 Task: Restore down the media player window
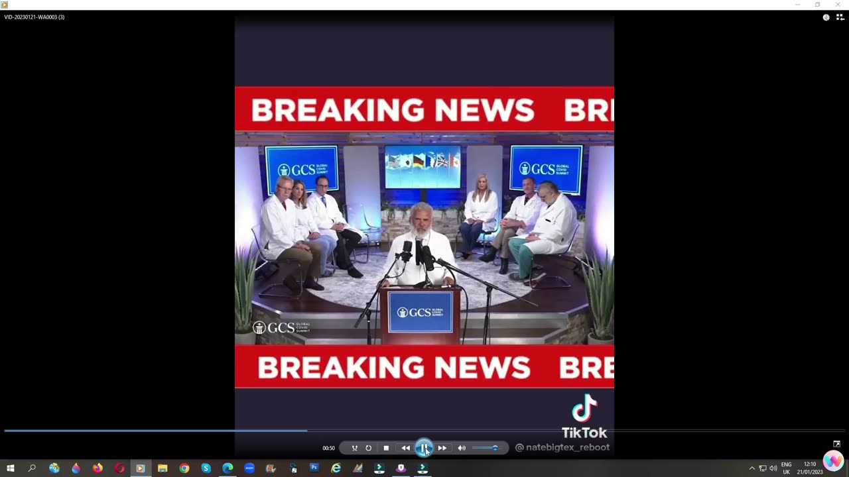pyautogui.click(x=818, y=5)
